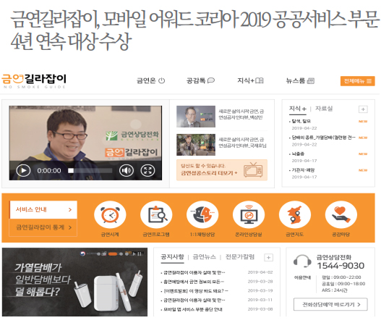Open the 전체메뉴 orange button
Screen dimensions: 381x323
click(357, 81)
